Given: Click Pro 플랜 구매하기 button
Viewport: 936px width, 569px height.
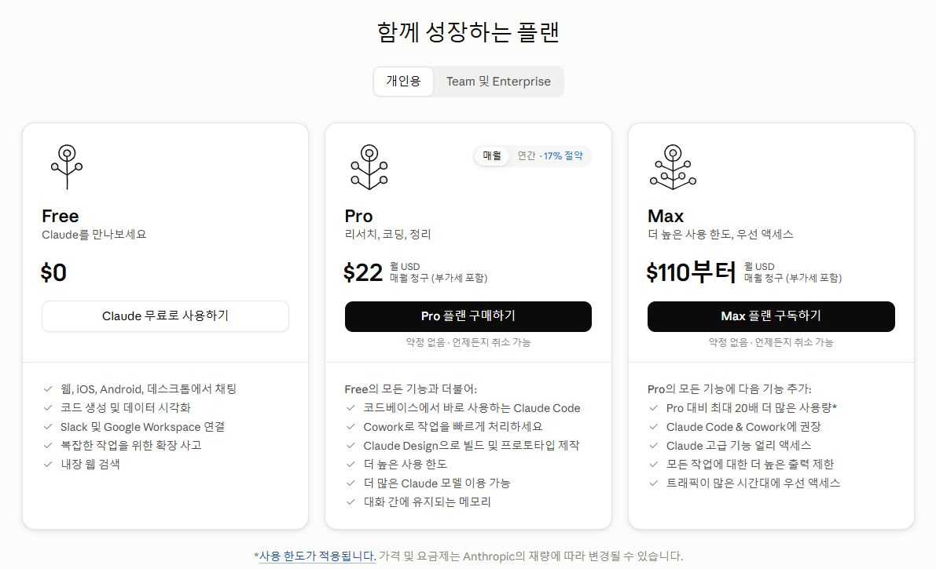Looking at the screenshot, I should point(468,316).
